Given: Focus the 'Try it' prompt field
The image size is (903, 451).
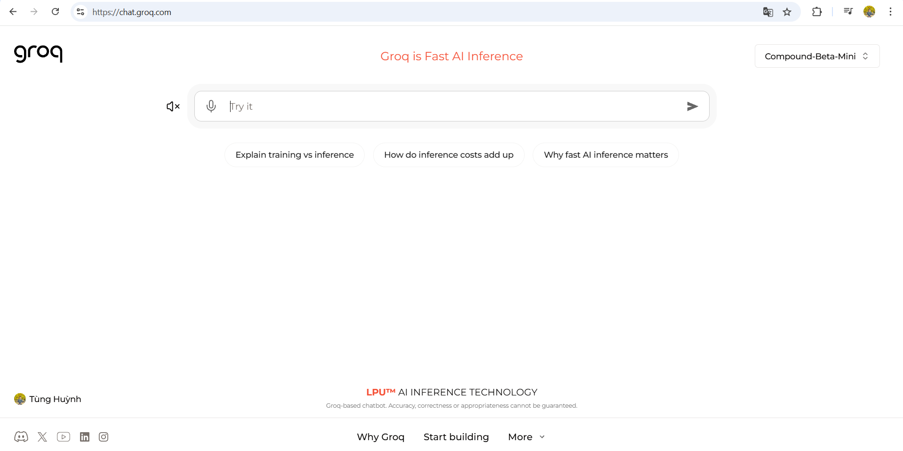Looking at the screenshot, I should click(452, 106).
